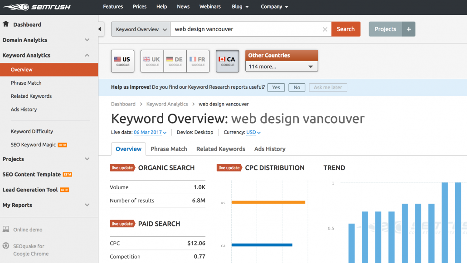Screen dimensions: 467x263
Task: Change the live data date 06 Mar 2017
Action: 150,132
